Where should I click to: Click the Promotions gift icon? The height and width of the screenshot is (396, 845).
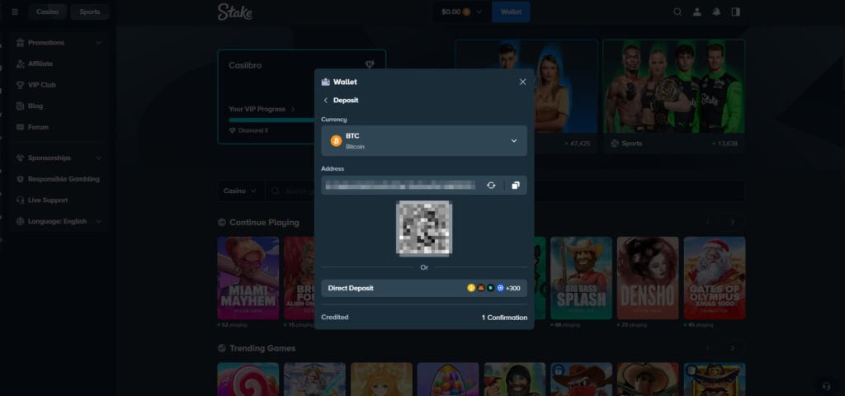[21, 43]
